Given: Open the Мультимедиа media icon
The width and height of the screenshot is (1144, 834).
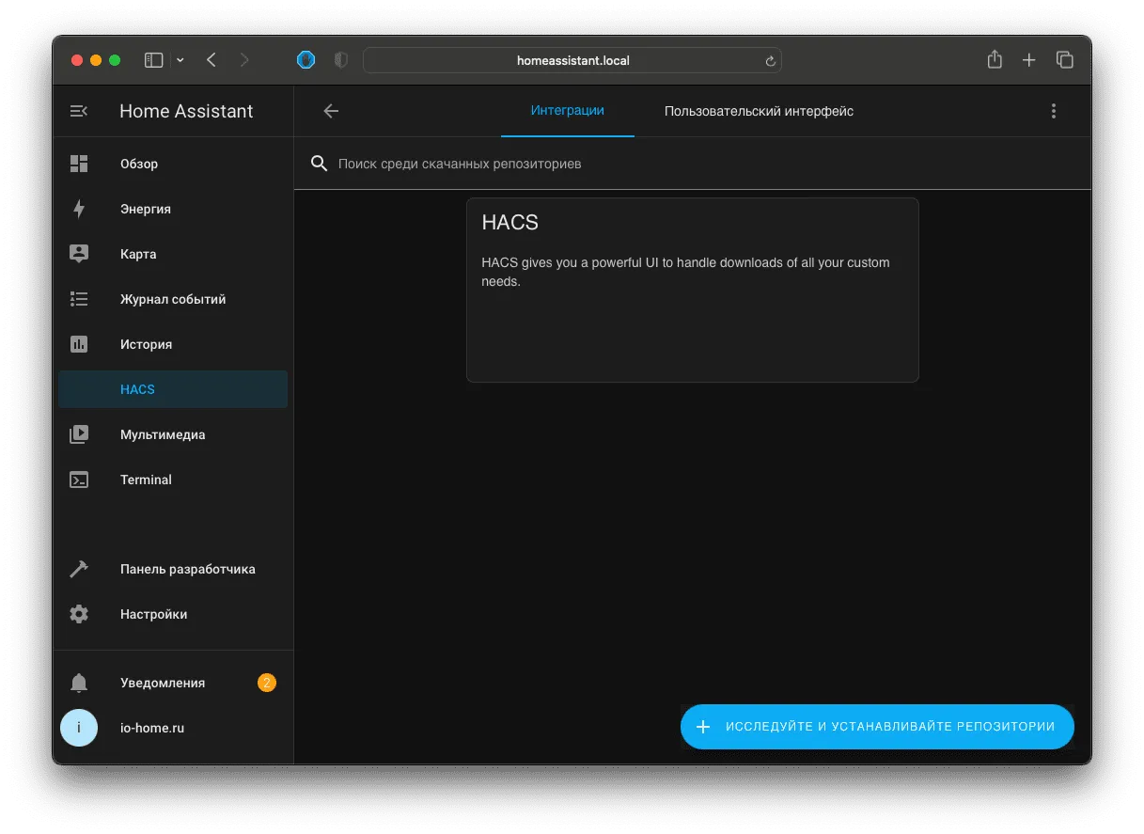Looking at the screenshot, I should click(79, 434).
